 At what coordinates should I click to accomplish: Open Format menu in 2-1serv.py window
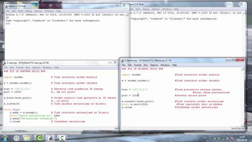click(x=20, y=67)
